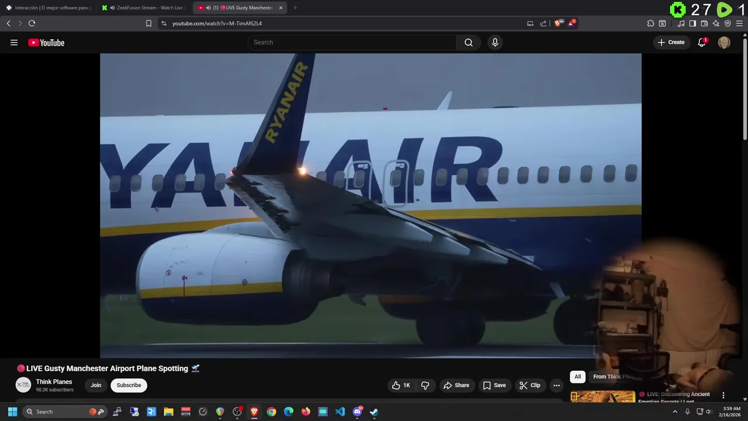Open YouTube account avatar menu
The width and height of the screenshot is (748, 421).
pyautogui.click(x=724, y=42)
